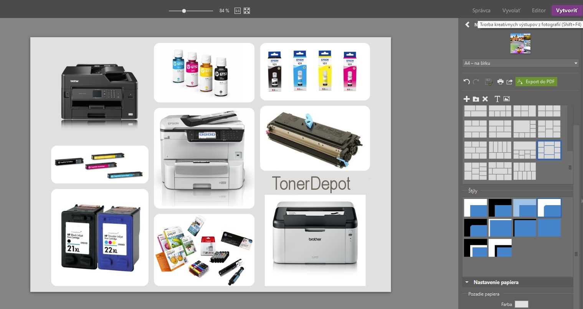This screenshot has width=583, height=309.
Task: Switch to the Editor module tab
Action: pos(539,10)
